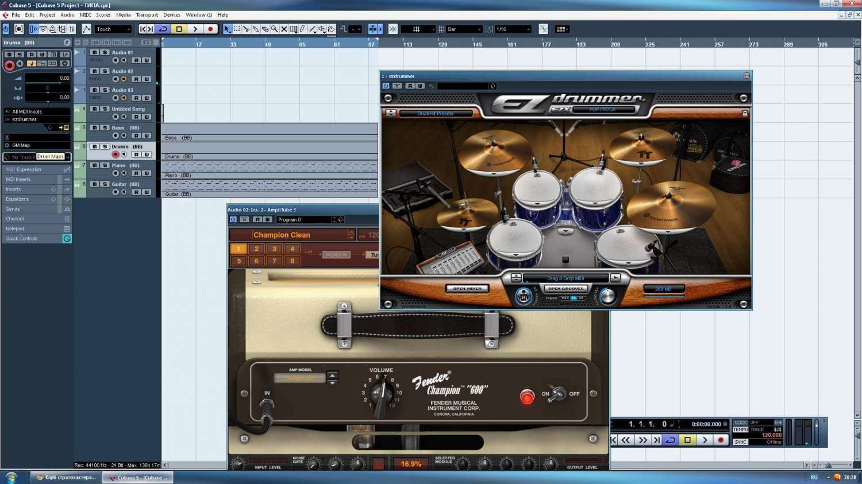Open the Transport menu

pyautogui.click(x=147, y=15)
